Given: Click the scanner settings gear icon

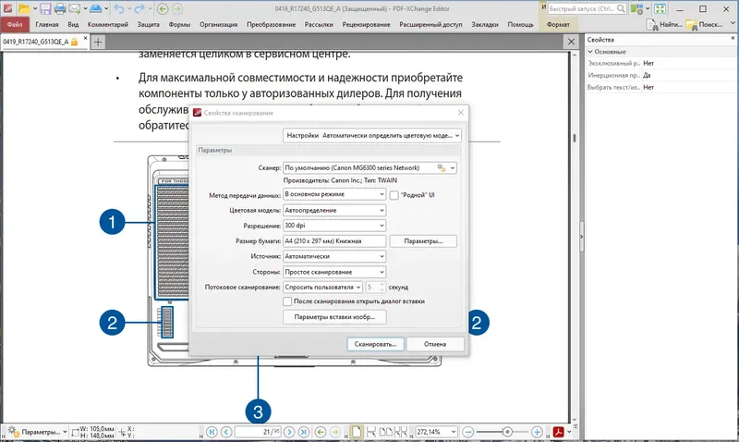Looking at the screenshot, I should pyautogui.click(x=442, y=168).
